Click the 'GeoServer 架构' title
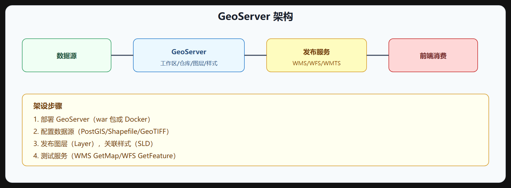This screenshot has width=511, height=188. (255, 17)
